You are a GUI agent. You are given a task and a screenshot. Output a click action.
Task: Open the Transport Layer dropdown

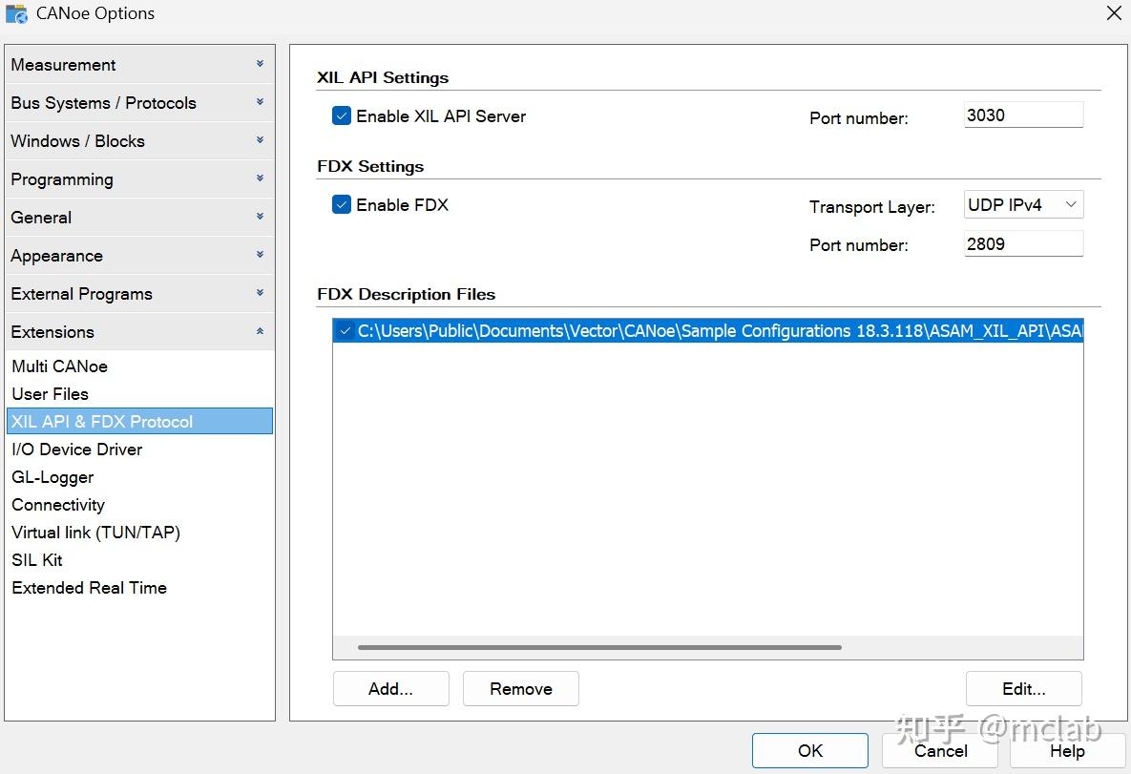tap(1023, 205)
